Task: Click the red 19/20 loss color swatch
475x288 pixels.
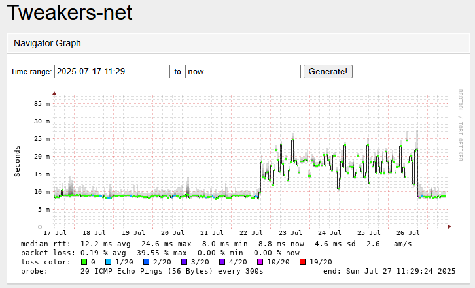Action: click(x=302, y=262)
